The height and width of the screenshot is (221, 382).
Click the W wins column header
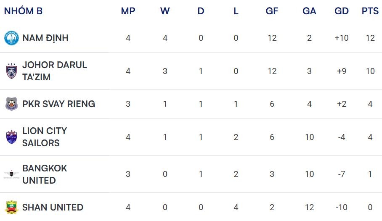(x=165, y=11)
